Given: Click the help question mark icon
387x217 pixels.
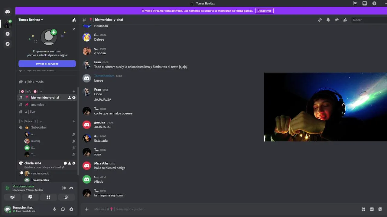Looking at the screenshot, I should [x=374, y=3].
